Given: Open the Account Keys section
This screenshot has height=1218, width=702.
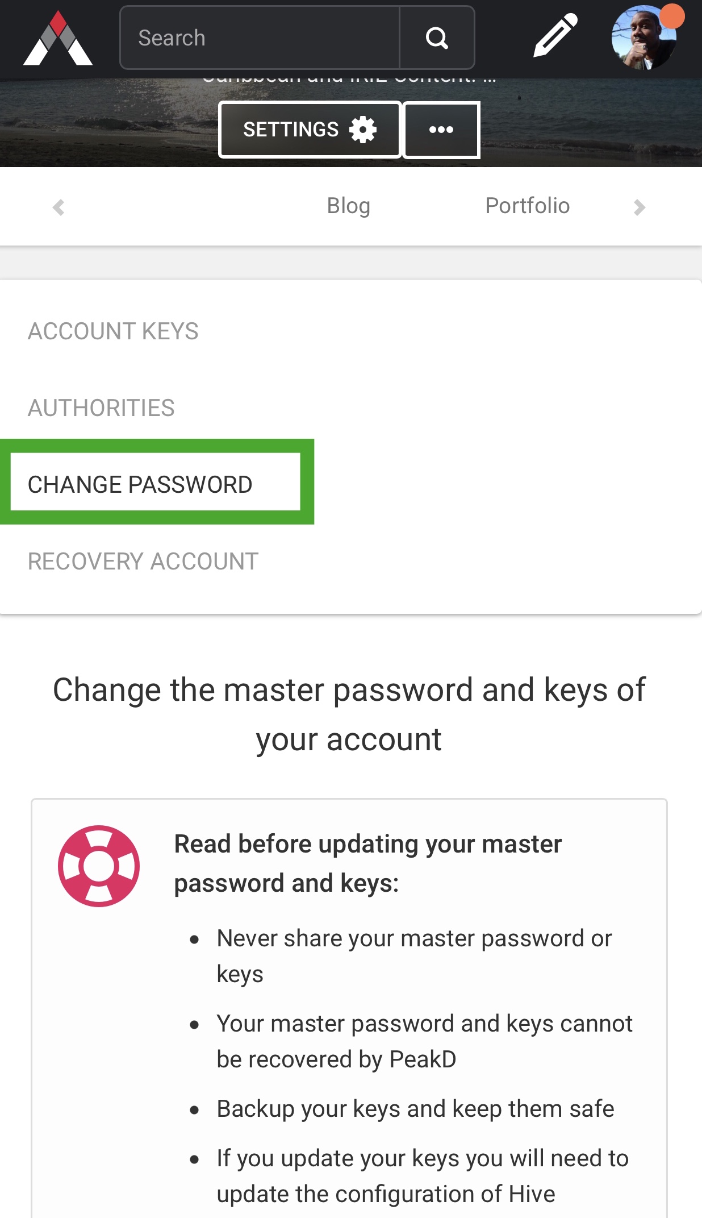Looking at the screenshot, I should tap(113, 331).
